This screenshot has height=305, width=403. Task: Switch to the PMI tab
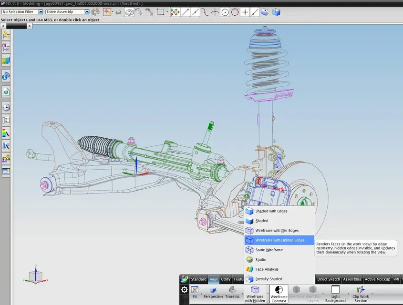pos(396,279)
